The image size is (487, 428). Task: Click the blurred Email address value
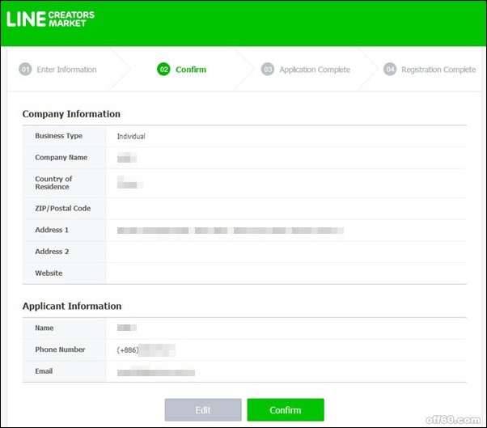[x=155, y=372]
